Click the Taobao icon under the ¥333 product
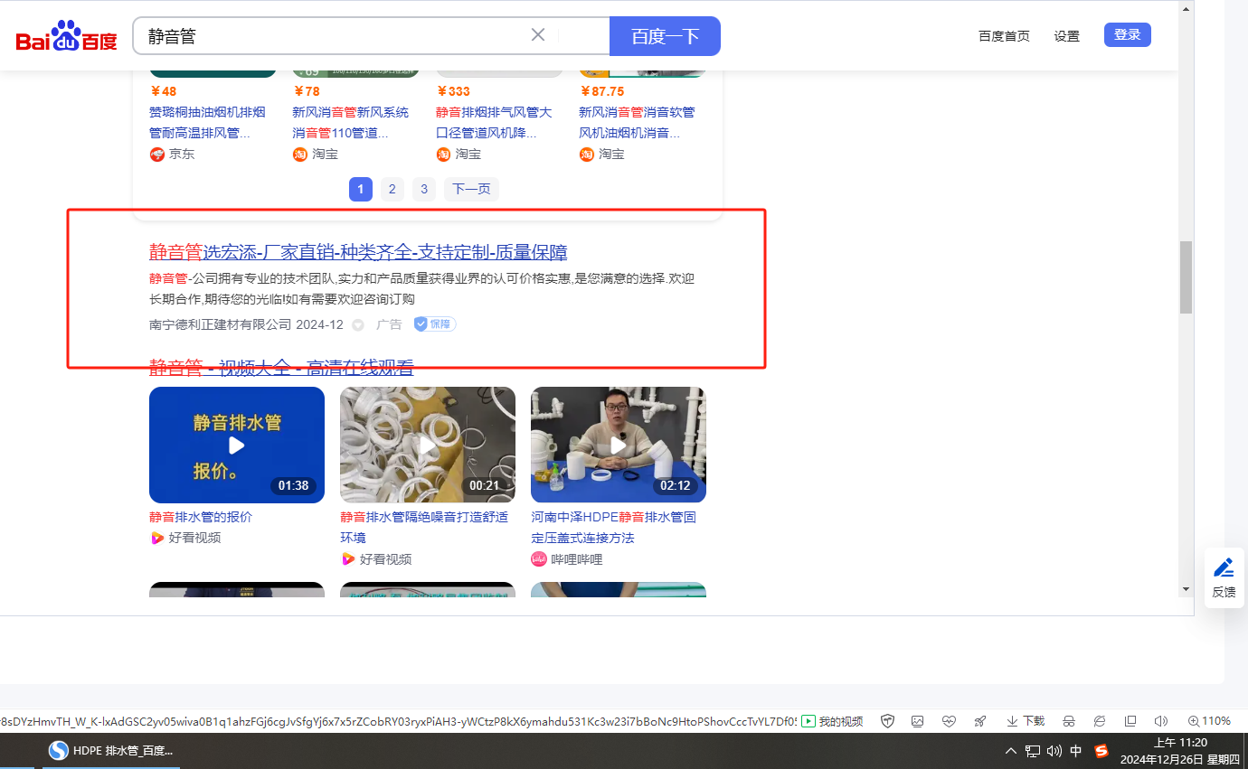This screenshot has height=769, width=1248. (443, 154)
